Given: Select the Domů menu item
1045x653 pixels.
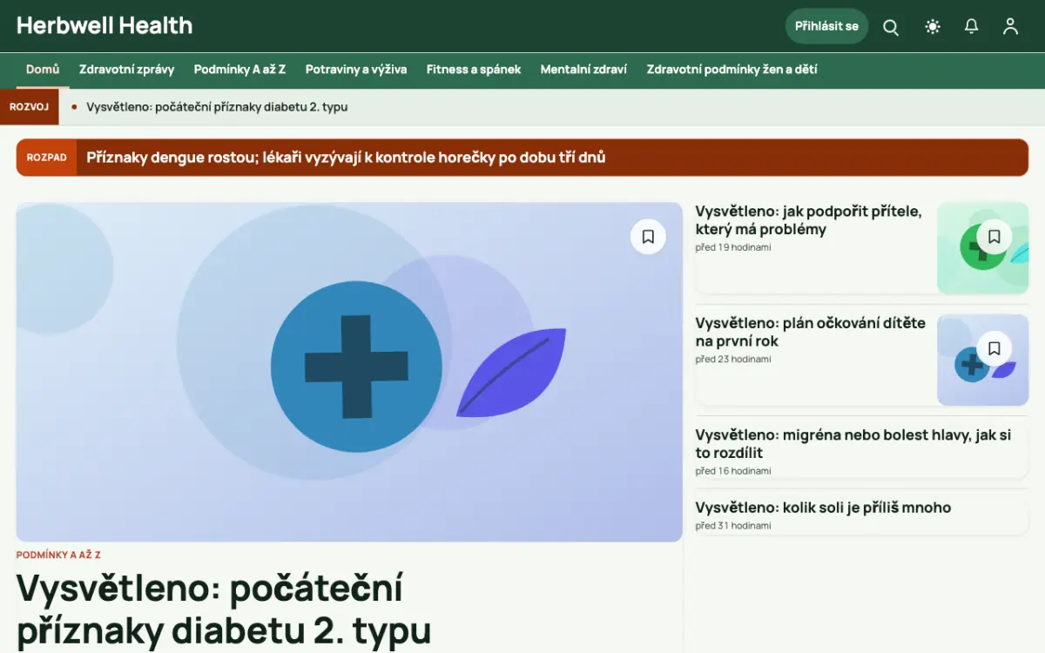Looking at the screenshot, I should tap(43, 70).
